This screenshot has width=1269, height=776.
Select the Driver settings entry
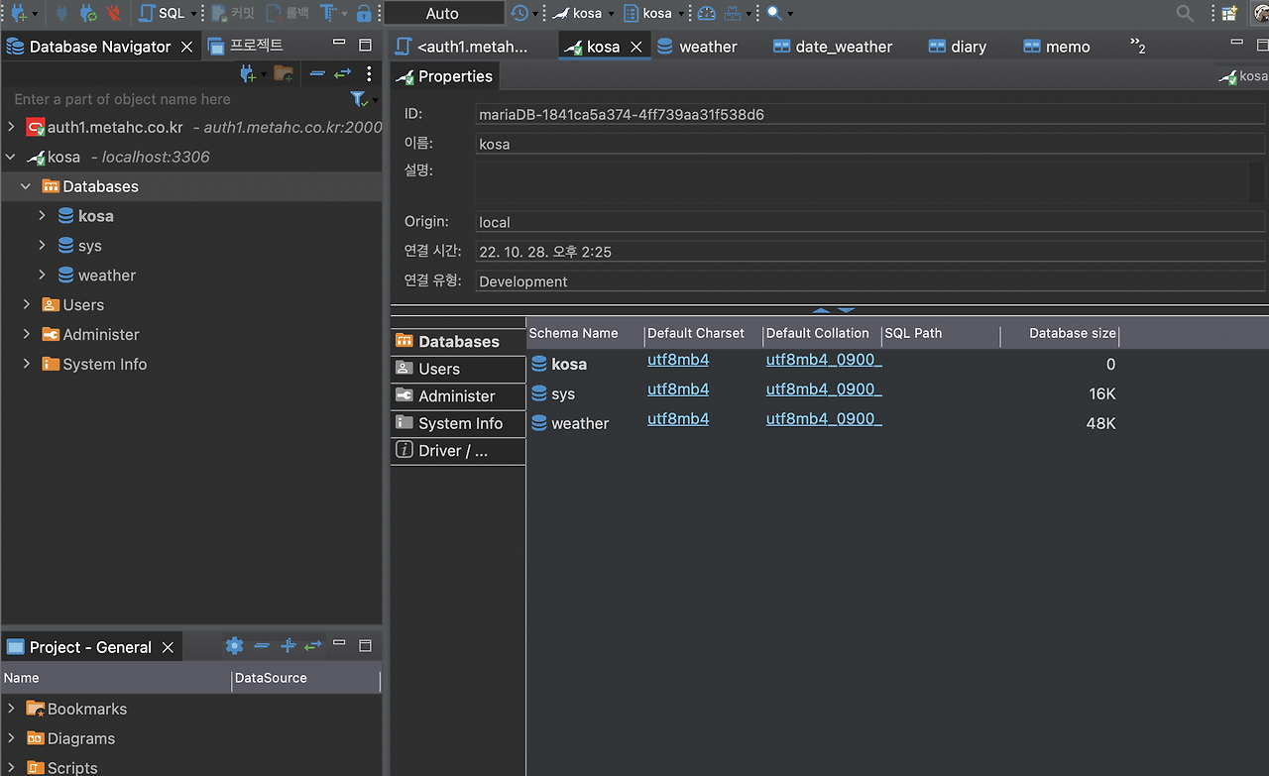coord(457,451)
